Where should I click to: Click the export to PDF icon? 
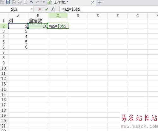14,2
